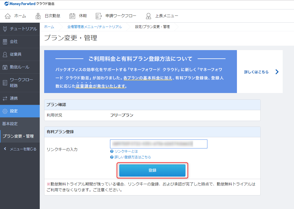Viewport: 294px width, 209px height.
Task: Click the ご利用料金と有料プラン登録方法について banner
Action: tap(141, 72)
